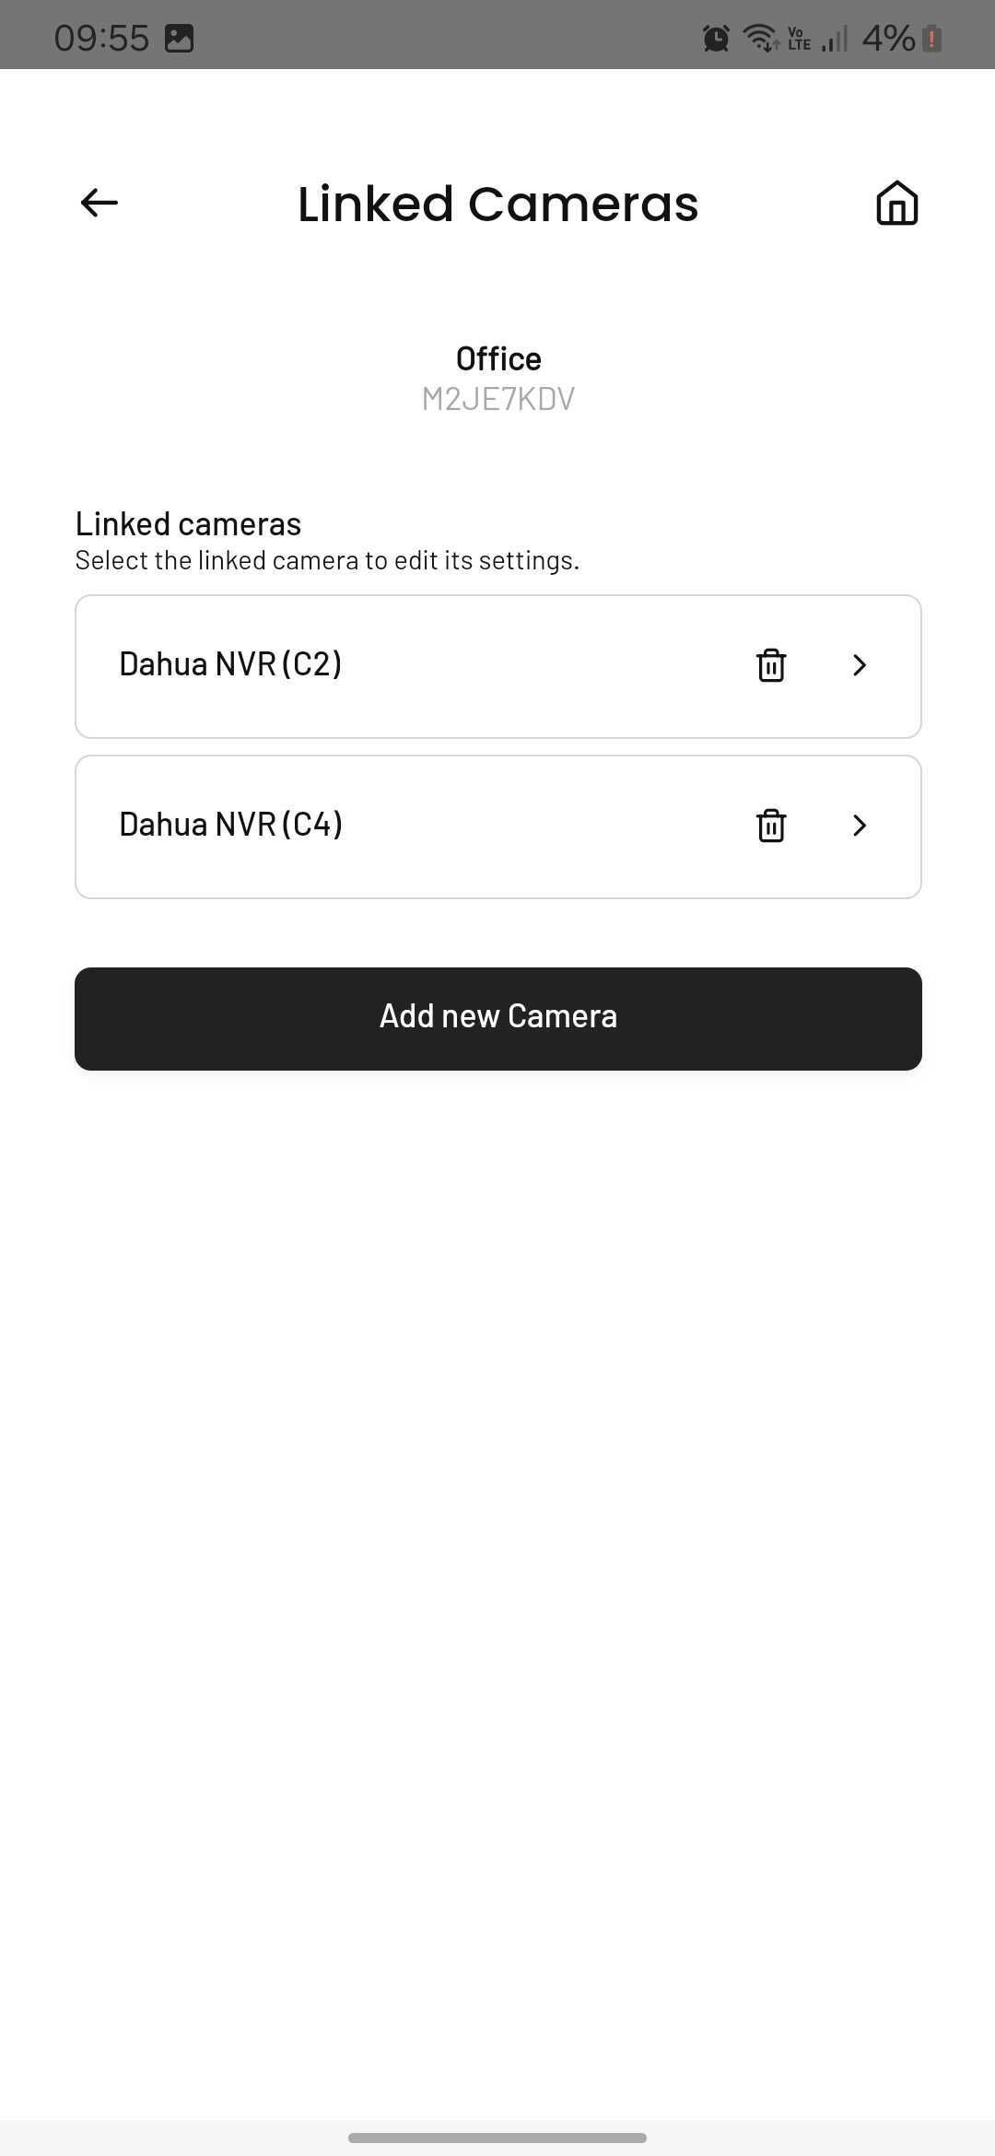995x2156 pixels.
Task: Open Dahua NVR (C2) settings chevron
Action: (x=860, y=665)
